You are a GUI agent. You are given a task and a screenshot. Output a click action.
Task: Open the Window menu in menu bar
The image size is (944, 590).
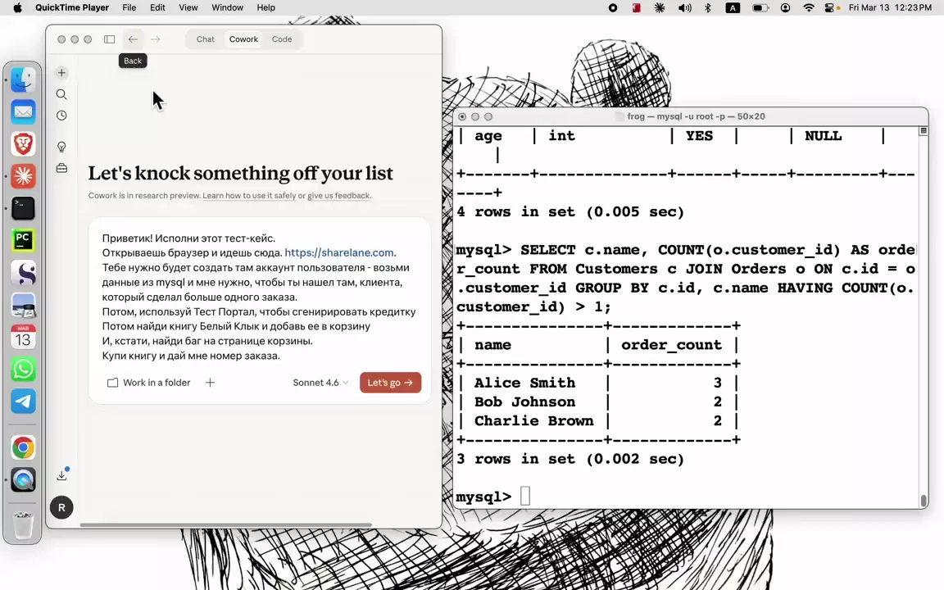click(227, 7)
